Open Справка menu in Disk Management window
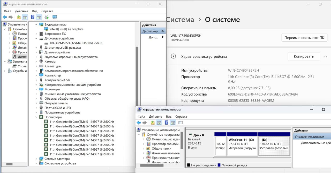Screen dimensions: 331x173 click(181, 117)
